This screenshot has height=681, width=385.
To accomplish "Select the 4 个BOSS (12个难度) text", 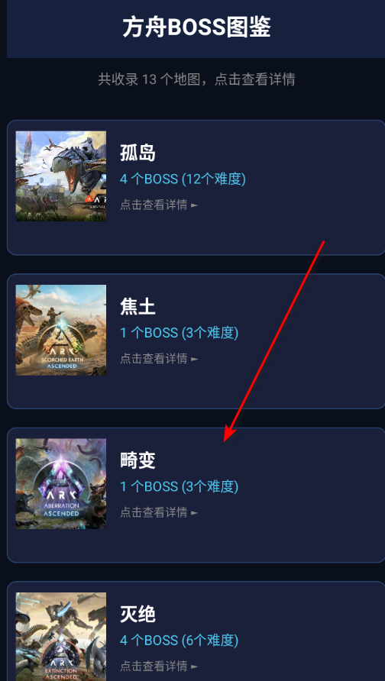I will pos(183,179).
